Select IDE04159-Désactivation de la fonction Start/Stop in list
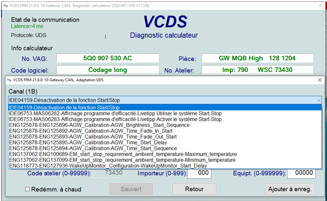This screenshot has width=327, height=201. tap(165, 108)
